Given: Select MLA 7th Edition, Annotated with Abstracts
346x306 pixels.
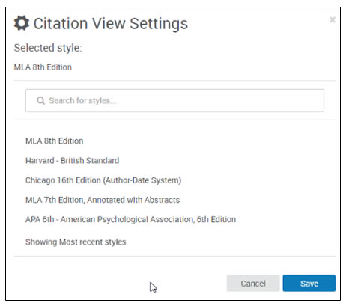Looking at the screenshot, I should pos(103,200).
